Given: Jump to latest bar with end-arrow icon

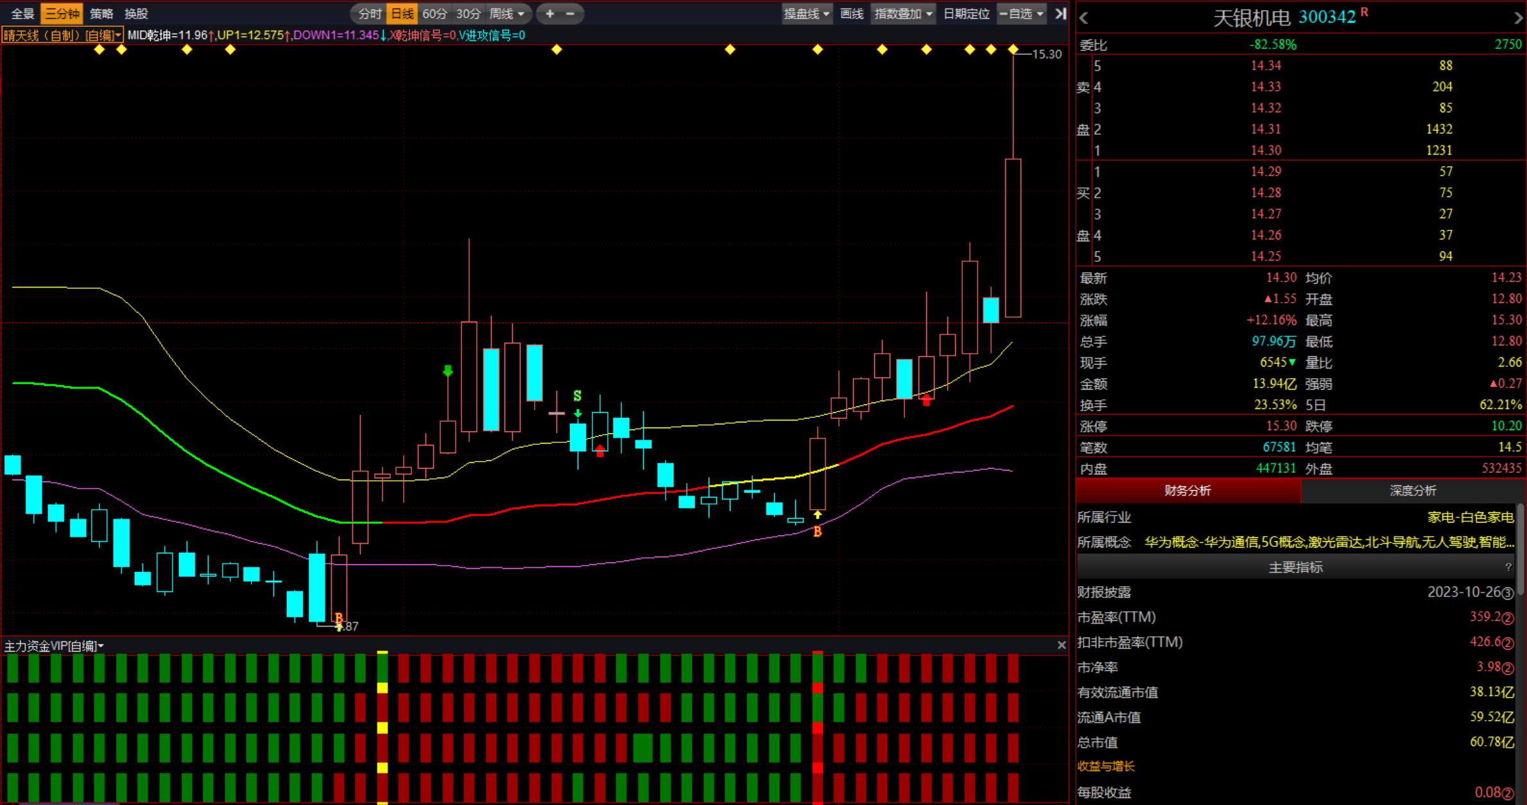Looking at the screenshot, I should pyautogui.click(x=1060, y=13).
